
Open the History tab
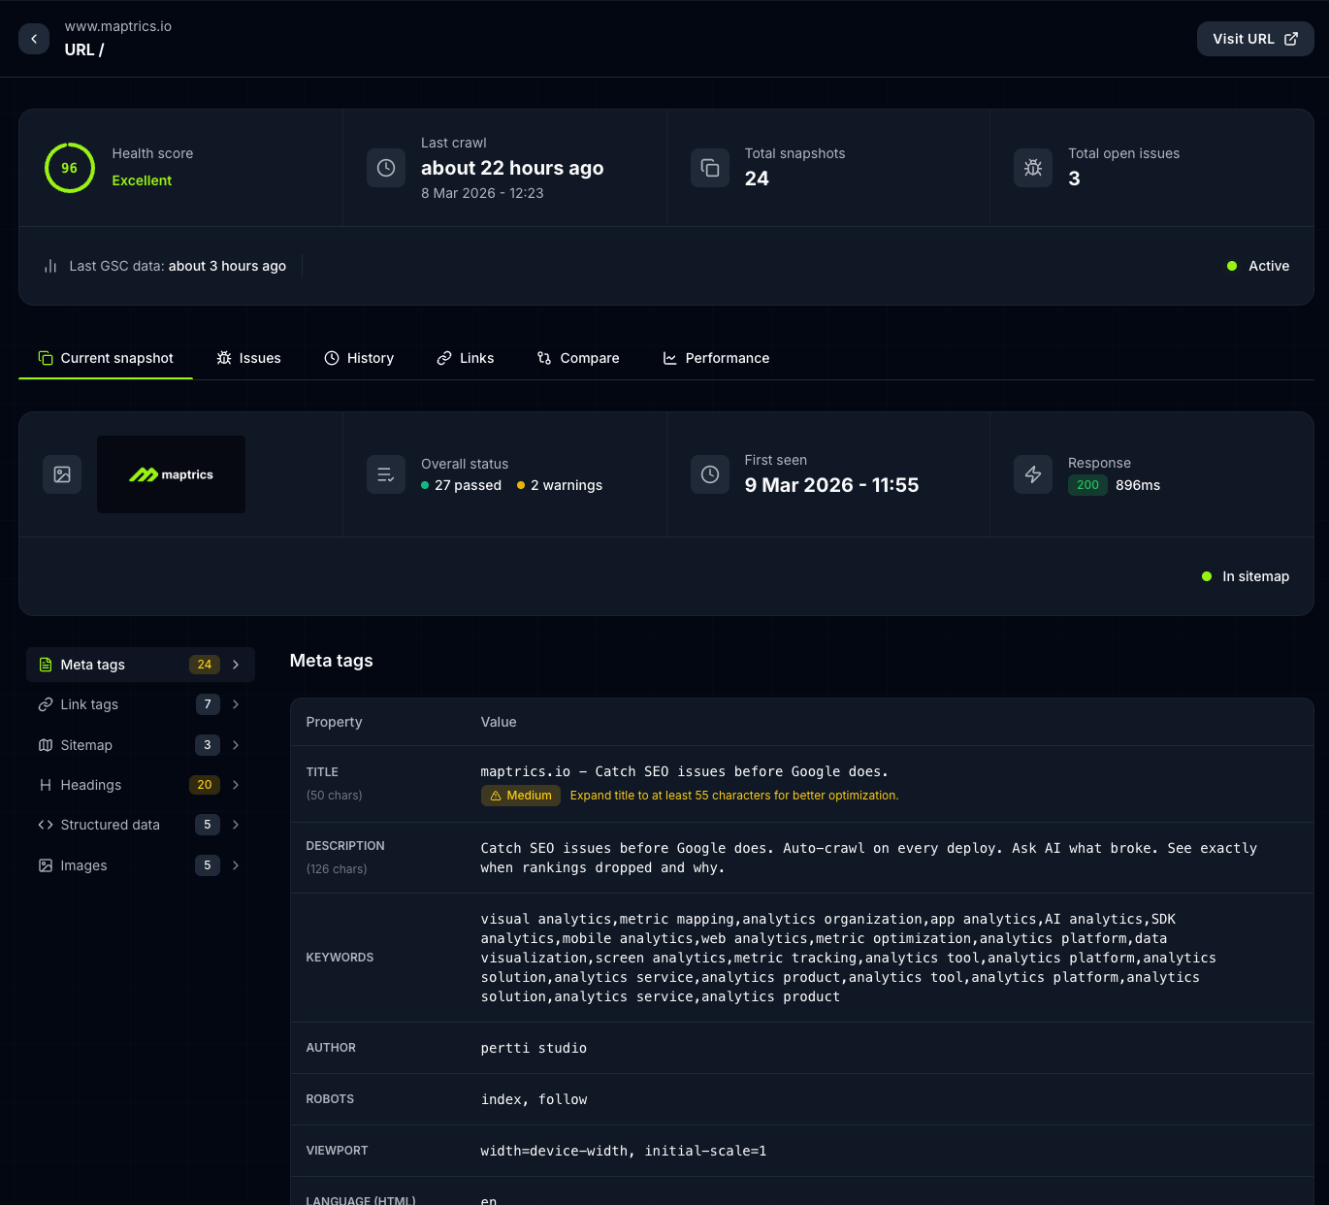(x=359, y=358)
